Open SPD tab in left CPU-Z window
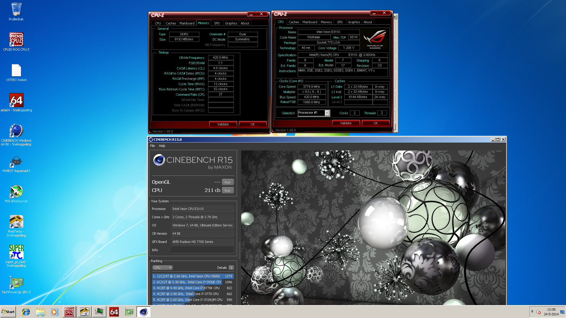Screen dimensions: 566x318 (x=217, y=23)
